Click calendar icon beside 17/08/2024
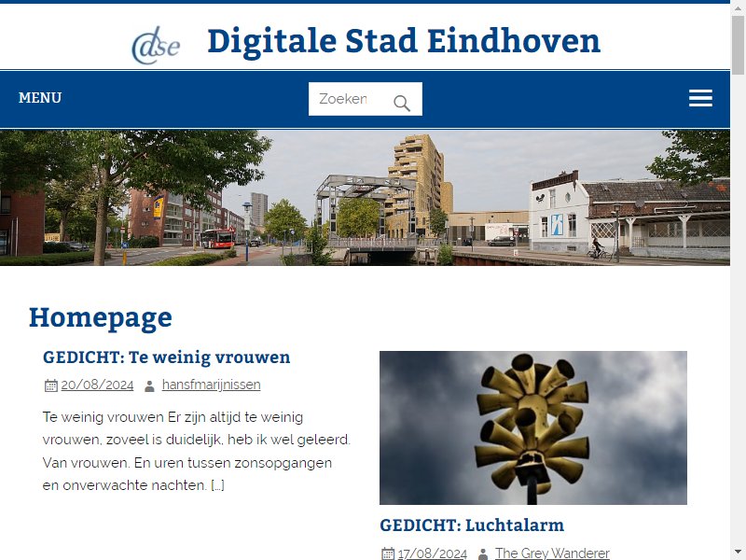Viewport: 746px width, 560px height. [388, 553]
